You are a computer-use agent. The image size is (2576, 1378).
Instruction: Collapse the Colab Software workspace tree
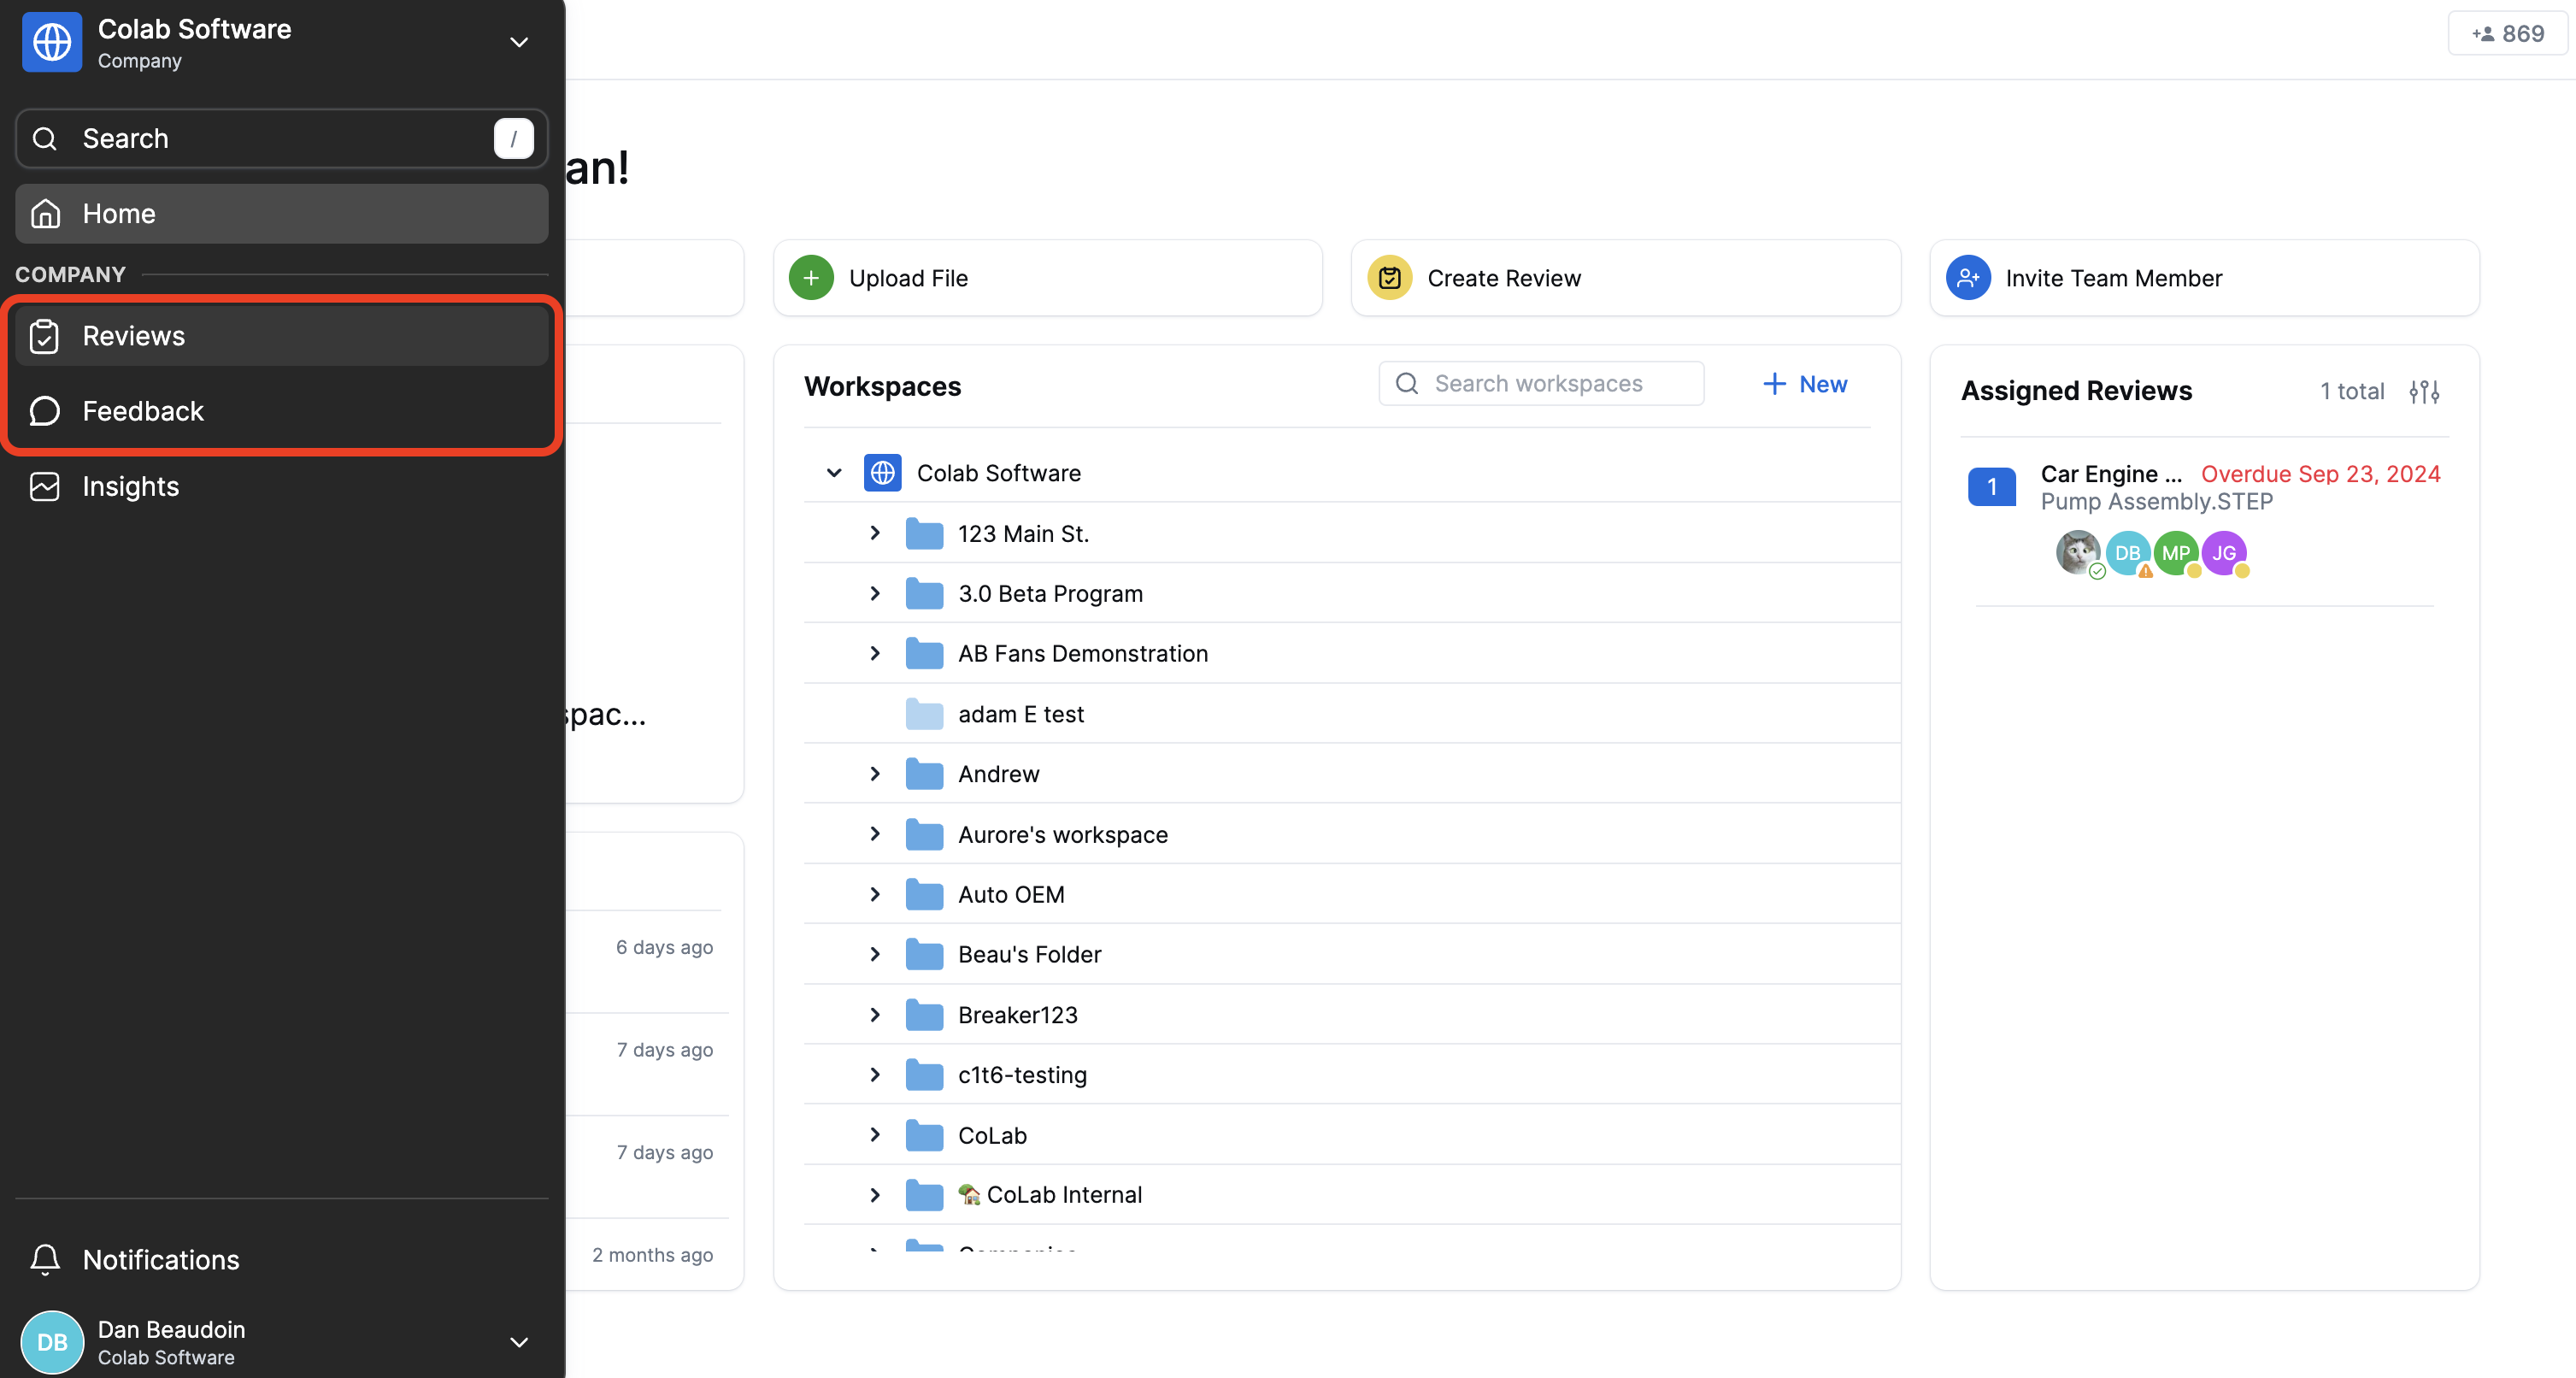833,473
